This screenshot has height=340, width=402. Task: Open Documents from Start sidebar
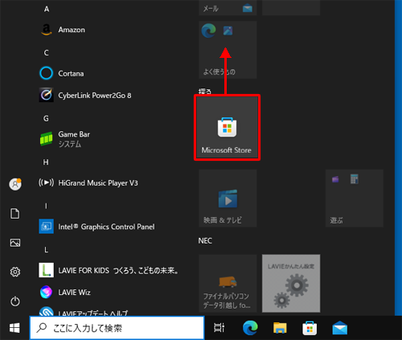coord(15,214)
